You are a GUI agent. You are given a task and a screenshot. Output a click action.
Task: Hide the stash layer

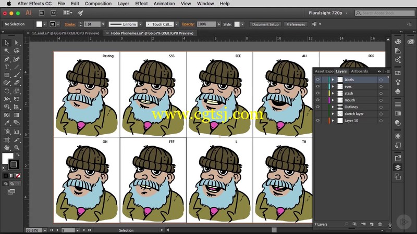click(x=317, y=93)
